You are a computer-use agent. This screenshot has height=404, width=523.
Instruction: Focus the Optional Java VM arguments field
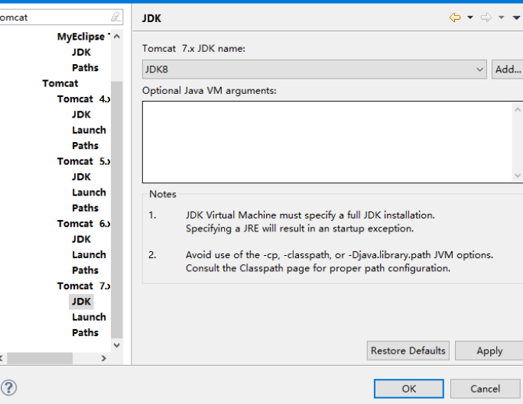(327, 142)
